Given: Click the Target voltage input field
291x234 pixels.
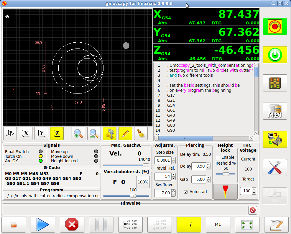Looking at the screenshot, I should [246, 191].
